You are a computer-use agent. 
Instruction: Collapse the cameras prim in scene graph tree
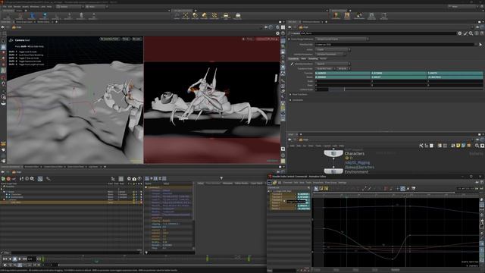[4, 199]
